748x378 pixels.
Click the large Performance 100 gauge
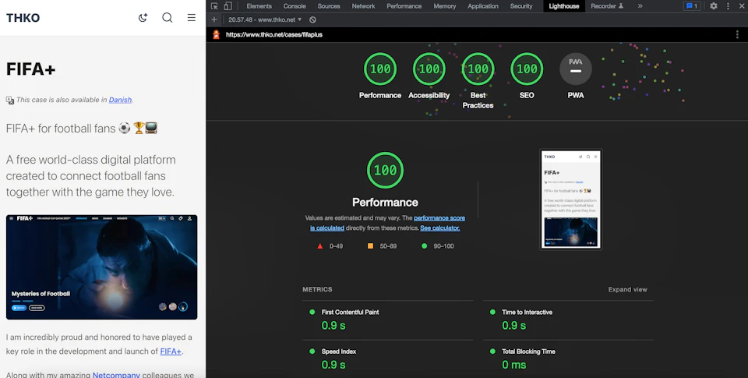pos(385,171)
